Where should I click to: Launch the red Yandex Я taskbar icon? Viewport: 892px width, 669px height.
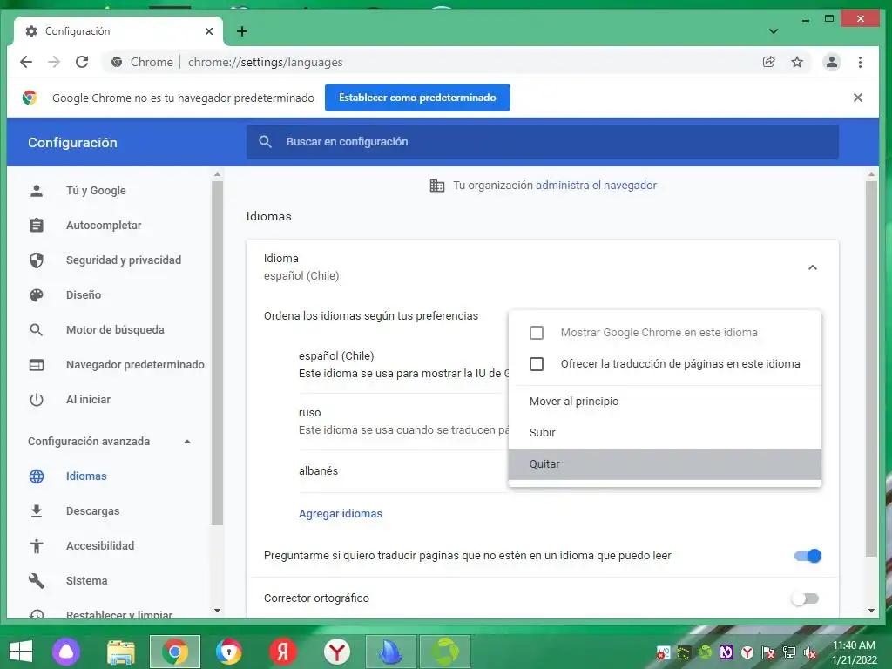(283, 652)
